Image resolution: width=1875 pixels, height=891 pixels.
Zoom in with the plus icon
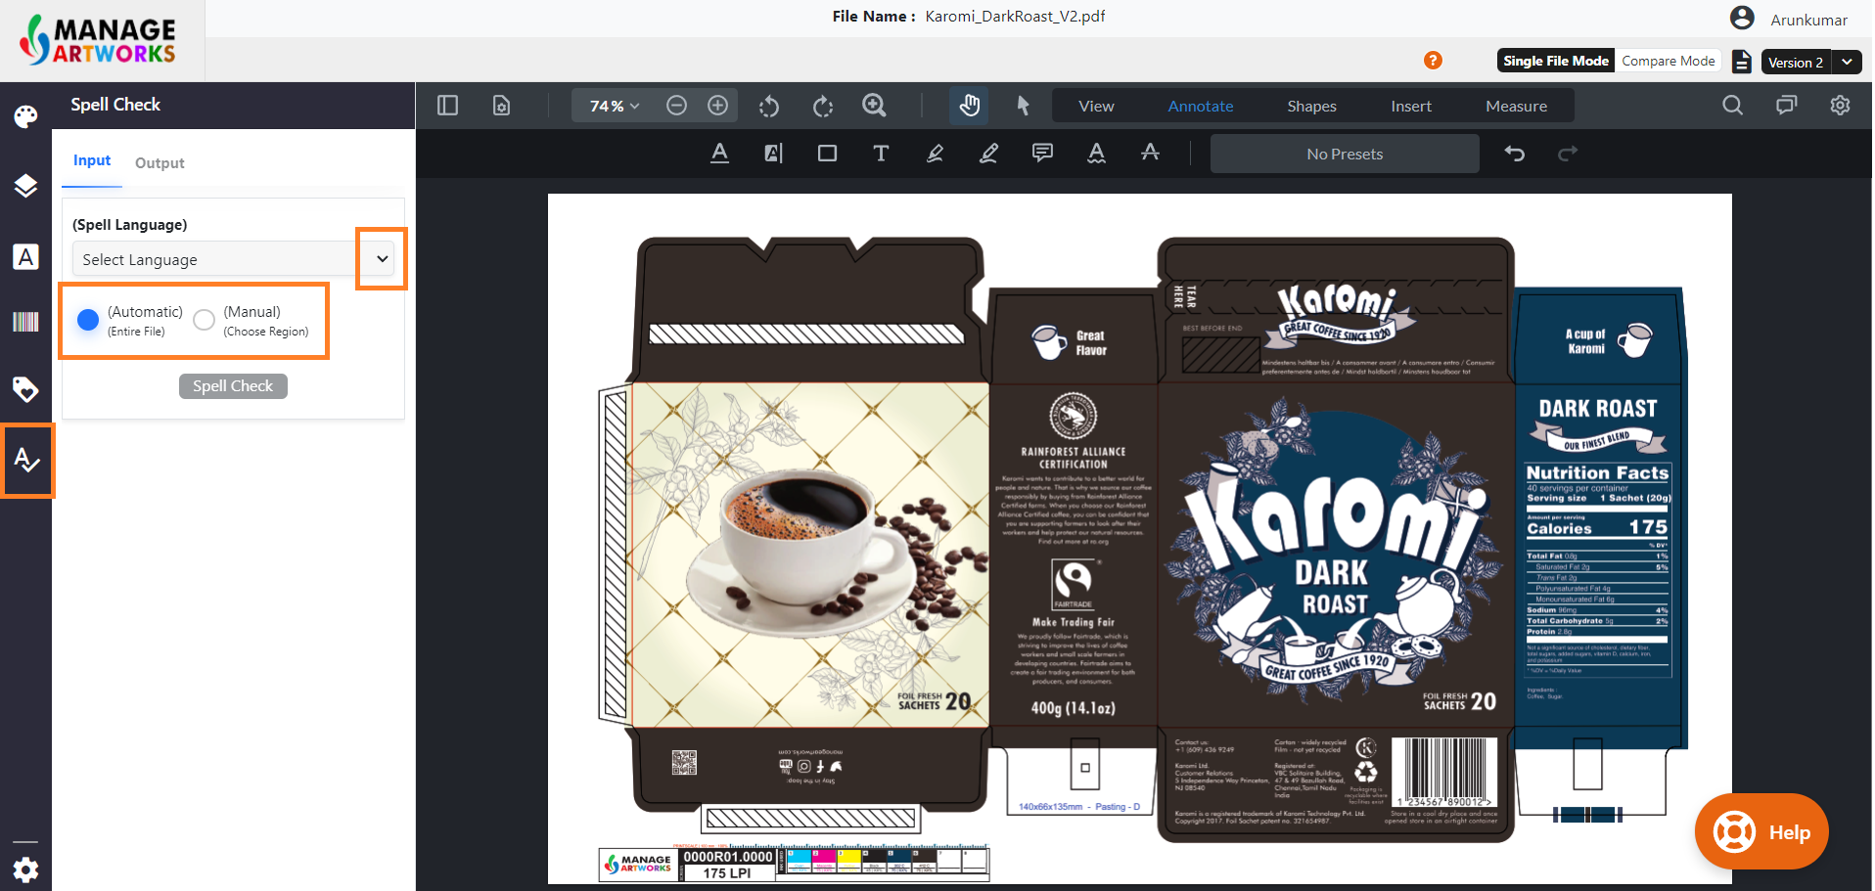[x=717, y=106]
